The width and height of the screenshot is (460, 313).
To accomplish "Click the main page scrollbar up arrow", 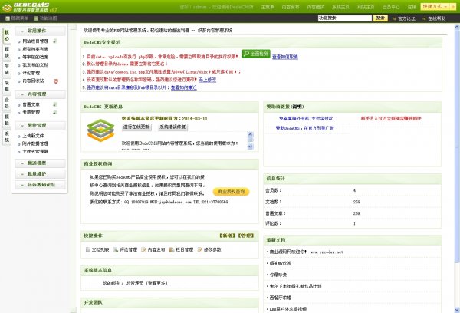I will coord(457,27).
